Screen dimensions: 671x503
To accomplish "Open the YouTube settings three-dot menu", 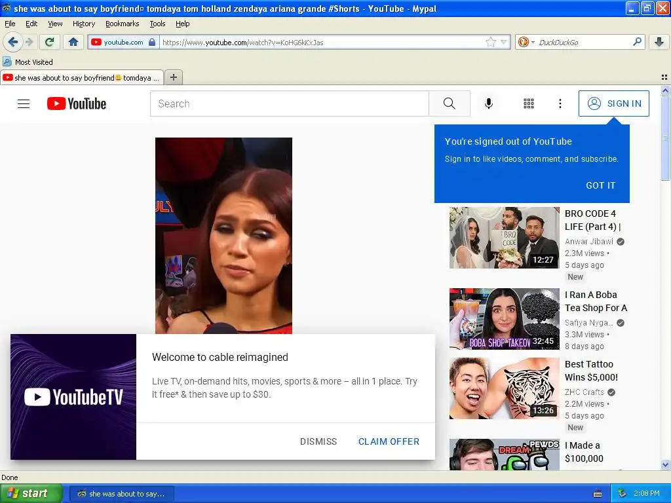I will click(x=560, y=103).
